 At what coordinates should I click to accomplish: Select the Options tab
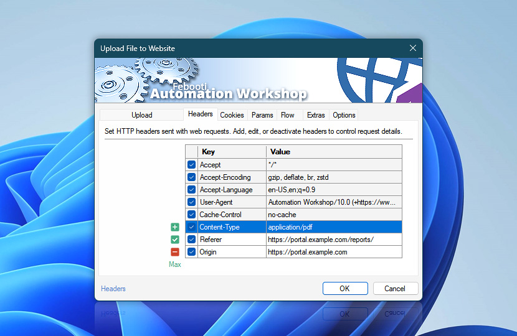[344, 115]
